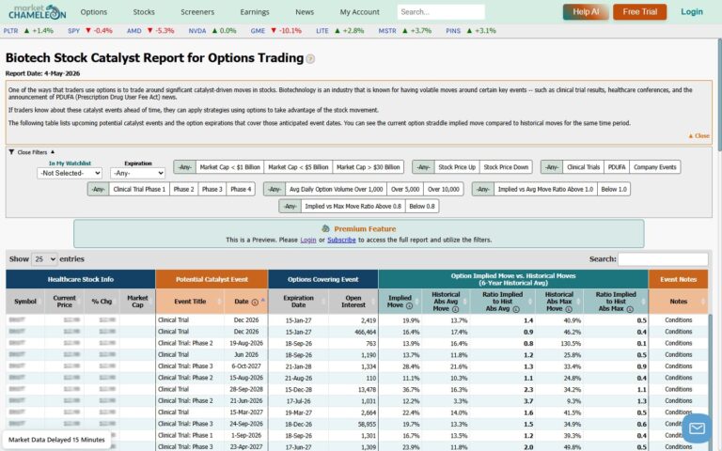The height and width of the screenshot is (451, 722).
Task: Click the Login button in header
Action: (x=692, y=12)
